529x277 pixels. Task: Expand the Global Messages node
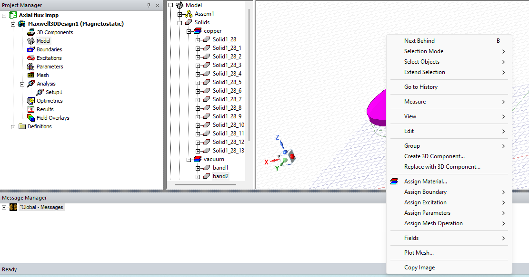click(4, 207)
